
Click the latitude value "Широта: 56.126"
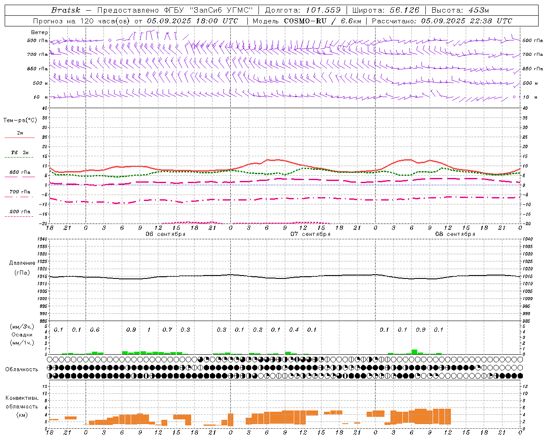[x=385, y=10]
